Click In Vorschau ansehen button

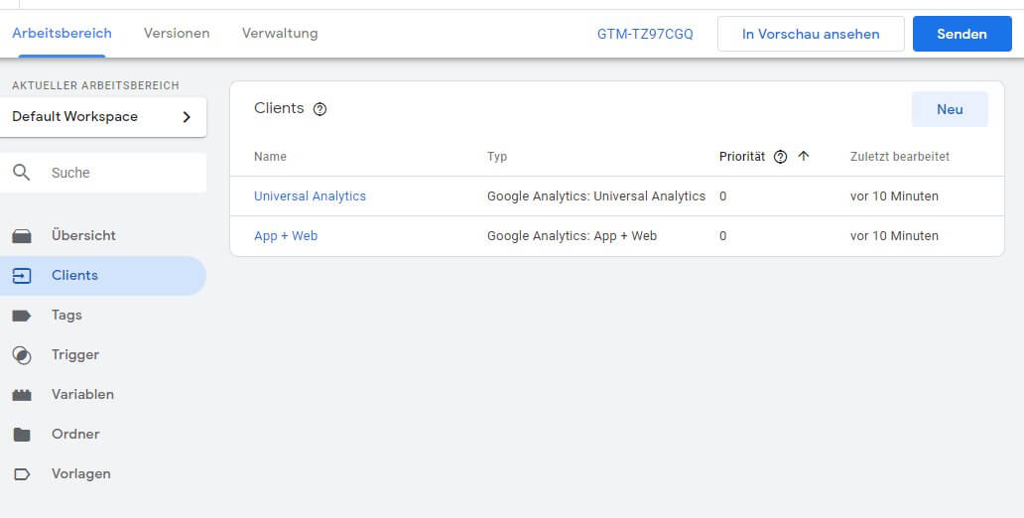[811, 34]
